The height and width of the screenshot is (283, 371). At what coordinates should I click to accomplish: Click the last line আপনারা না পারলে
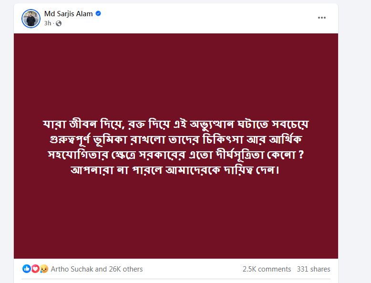(x=175, y=170)
